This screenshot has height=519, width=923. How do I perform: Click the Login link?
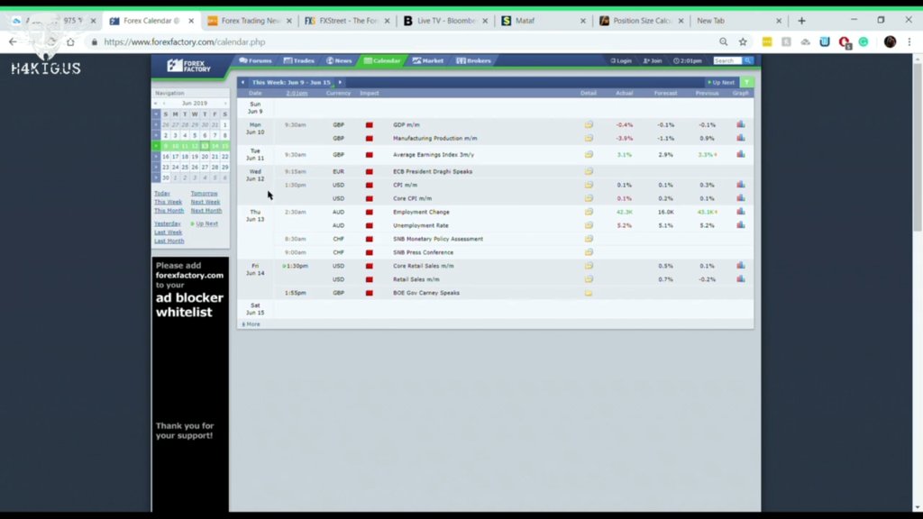point(621,60)
